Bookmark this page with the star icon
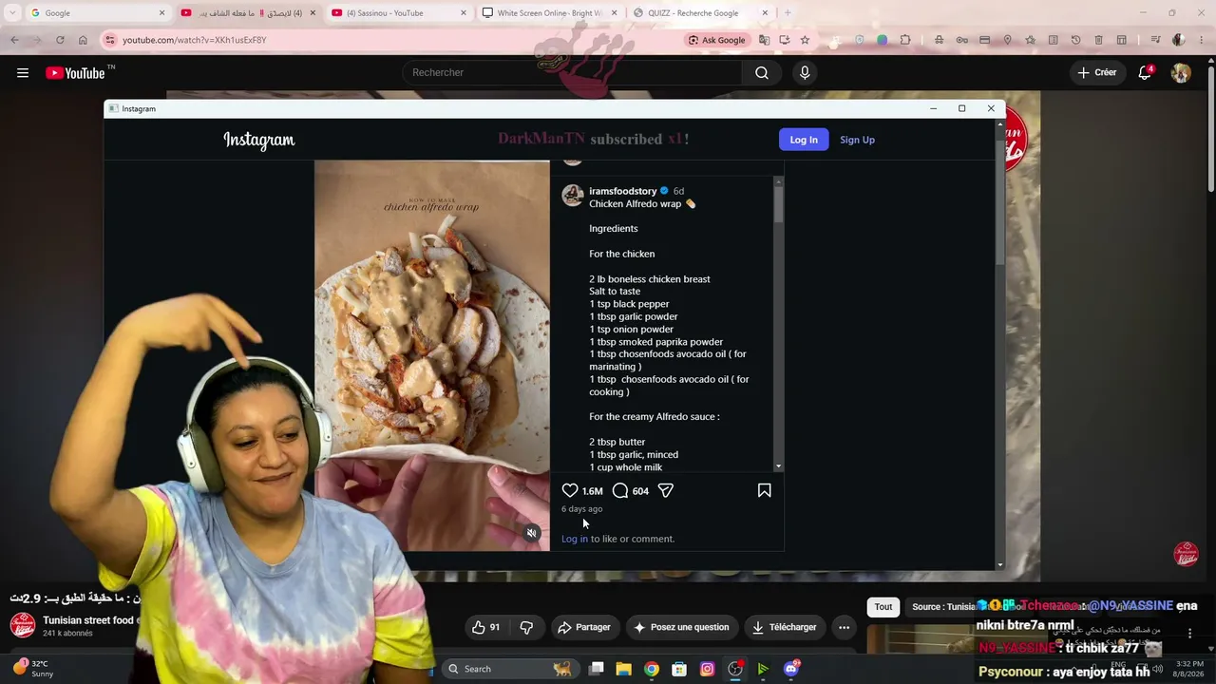The width and height of the screenshot is (1216, 684). pos(805,40)
